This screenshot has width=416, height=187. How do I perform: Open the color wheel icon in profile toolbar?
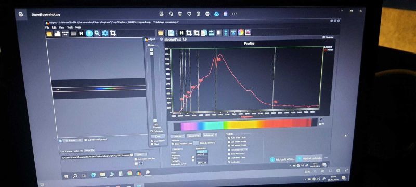[241, 32]
